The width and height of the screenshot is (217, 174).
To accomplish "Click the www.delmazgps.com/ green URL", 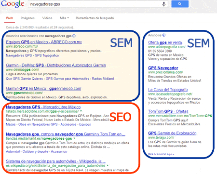I will click(x=22, y=69).
